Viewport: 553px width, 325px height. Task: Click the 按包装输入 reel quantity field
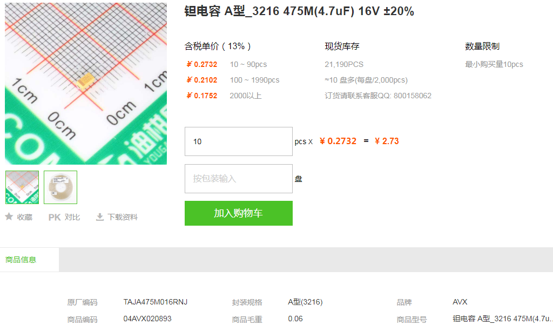[238, 179]
